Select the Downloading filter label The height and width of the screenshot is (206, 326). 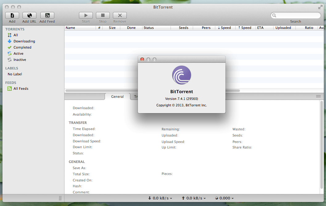tap(24, 41)
